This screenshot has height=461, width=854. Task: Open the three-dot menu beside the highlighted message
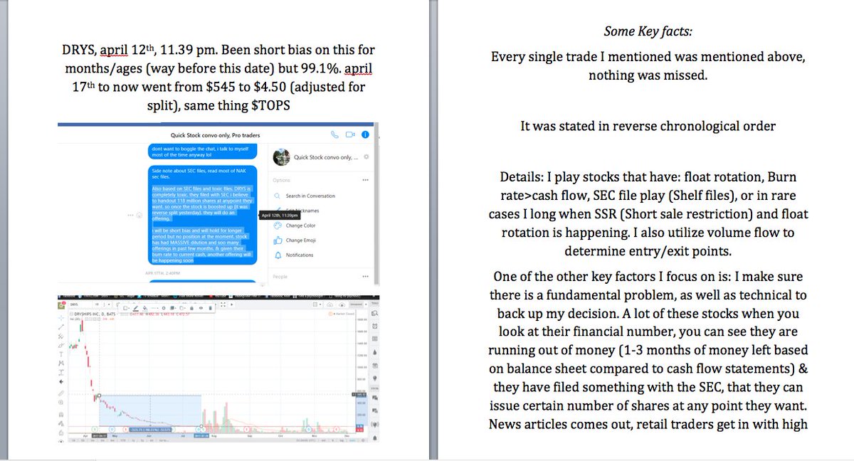tap(132, 215)
